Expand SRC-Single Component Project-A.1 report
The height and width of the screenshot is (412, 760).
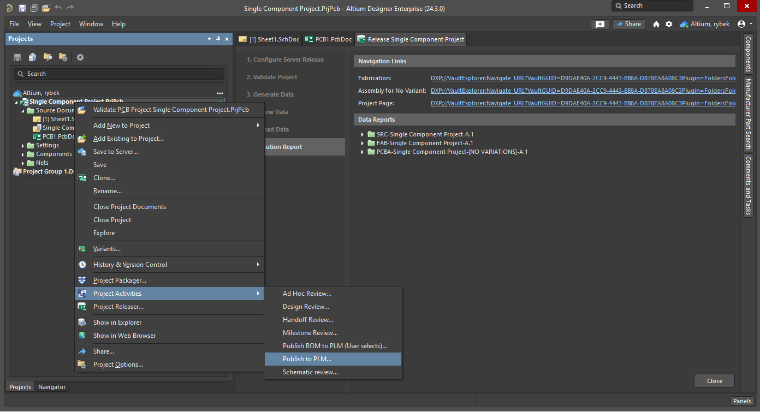tap(363, 134)
